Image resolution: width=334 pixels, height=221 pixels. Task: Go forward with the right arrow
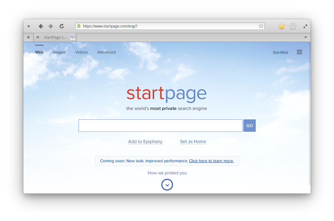pos(50,26)
